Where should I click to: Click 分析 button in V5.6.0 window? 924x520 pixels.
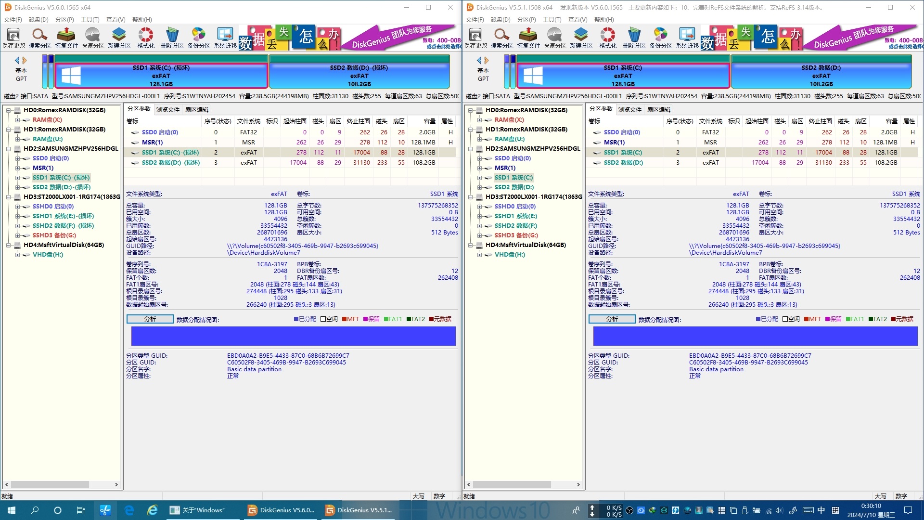click(150, 319)
